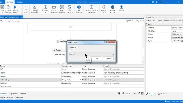This screenshot has width=183, height=103.
Task: Click Expand All
Action: click(129, 21)
